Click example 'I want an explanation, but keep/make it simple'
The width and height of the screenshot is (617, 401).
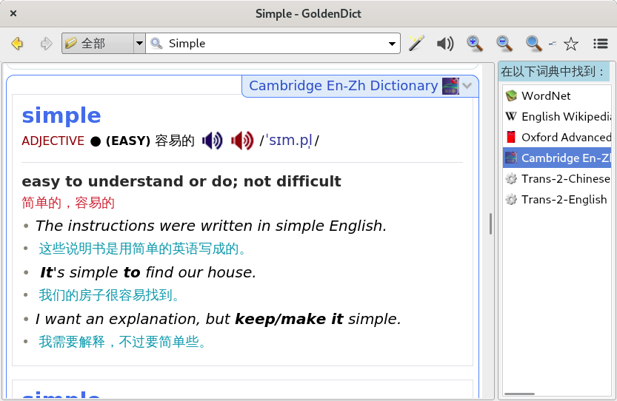click(219, 319)
